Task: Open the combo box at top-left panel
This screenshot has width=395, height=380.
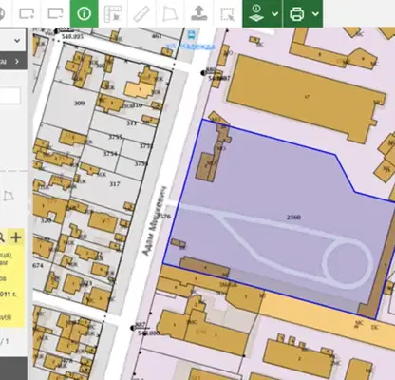Action: coord(12,40)
